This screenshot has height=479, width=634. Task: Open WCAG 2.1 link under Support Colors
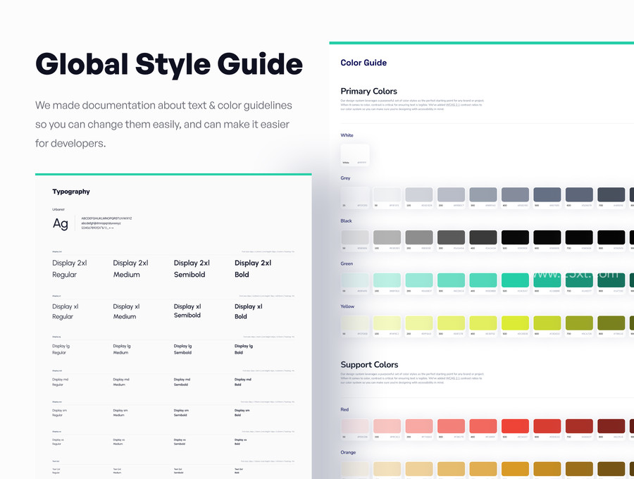(452, 378)
